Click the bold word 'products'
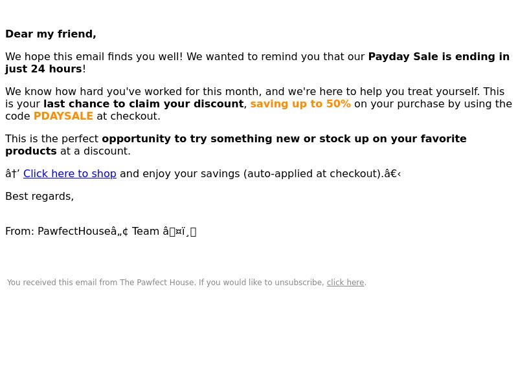This screenshot has height=388, width=518. pyautogui.click(x=31, y=151)
